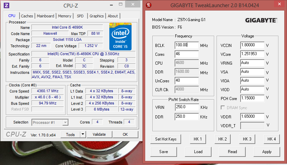
Task: Click the Package value 'Socket 1150 LGA'
Action: (67, 39)
